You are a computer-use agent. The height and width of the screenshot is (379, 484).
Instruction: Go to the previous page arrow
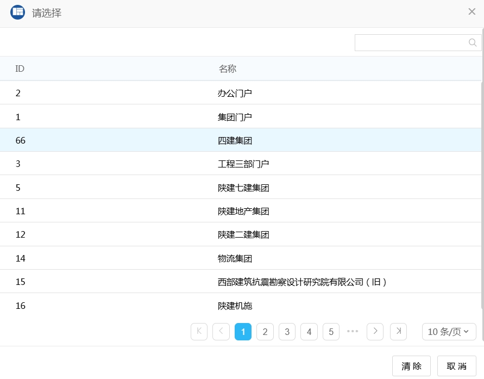click(221, 331)
